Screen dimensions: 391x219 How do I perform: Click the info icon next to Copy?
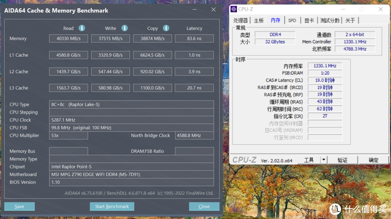pyautogui.click(x=166, y=28)
